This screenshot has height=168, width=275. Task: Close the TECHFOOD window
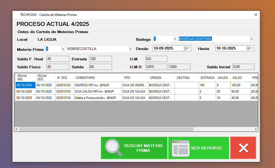click(x=256, y=15)
